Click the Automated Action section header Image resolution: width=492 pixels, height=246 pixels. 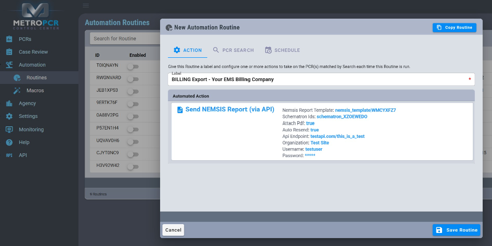pyautogui.click(x=321, y=96)
